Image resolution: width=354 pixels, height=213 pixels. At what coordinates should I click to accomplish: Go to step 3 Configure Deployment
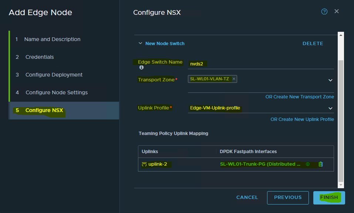click(x=64, y=75)
